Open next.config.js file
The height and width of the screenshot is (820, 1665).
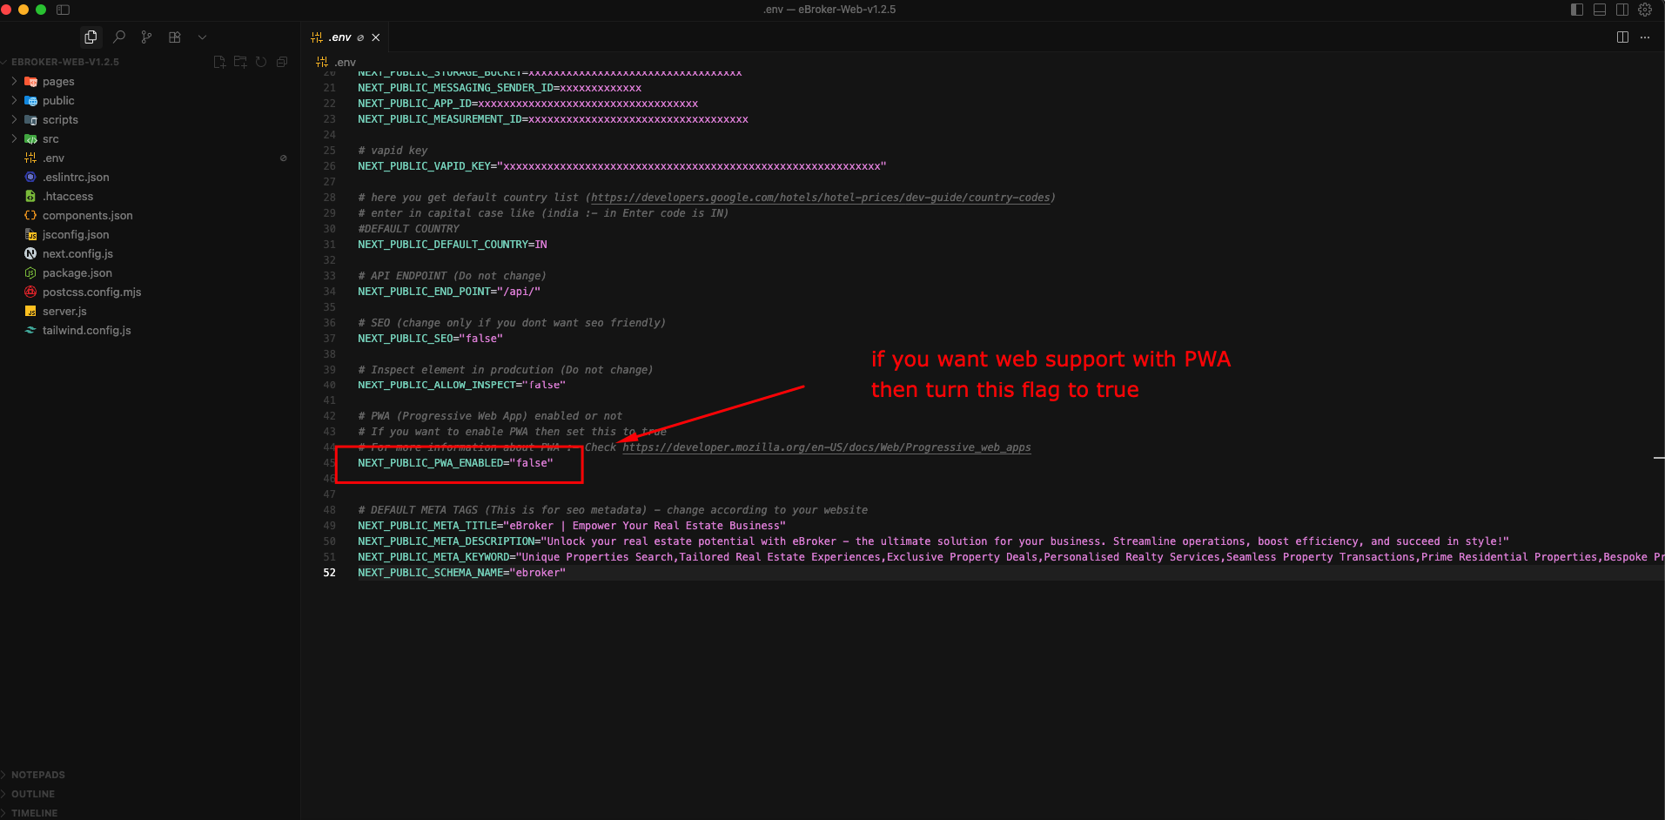(77, 253)
